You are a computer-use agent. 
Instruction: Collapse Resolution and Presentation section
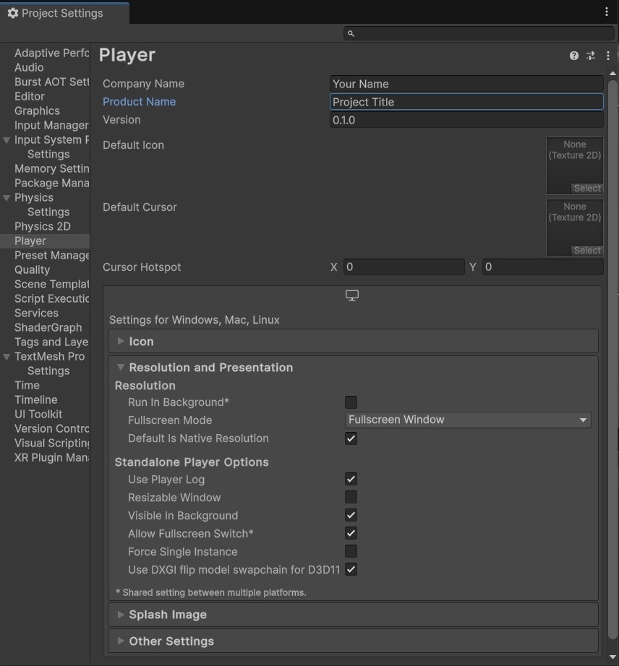pyautogui.click(x=210, y=368)
